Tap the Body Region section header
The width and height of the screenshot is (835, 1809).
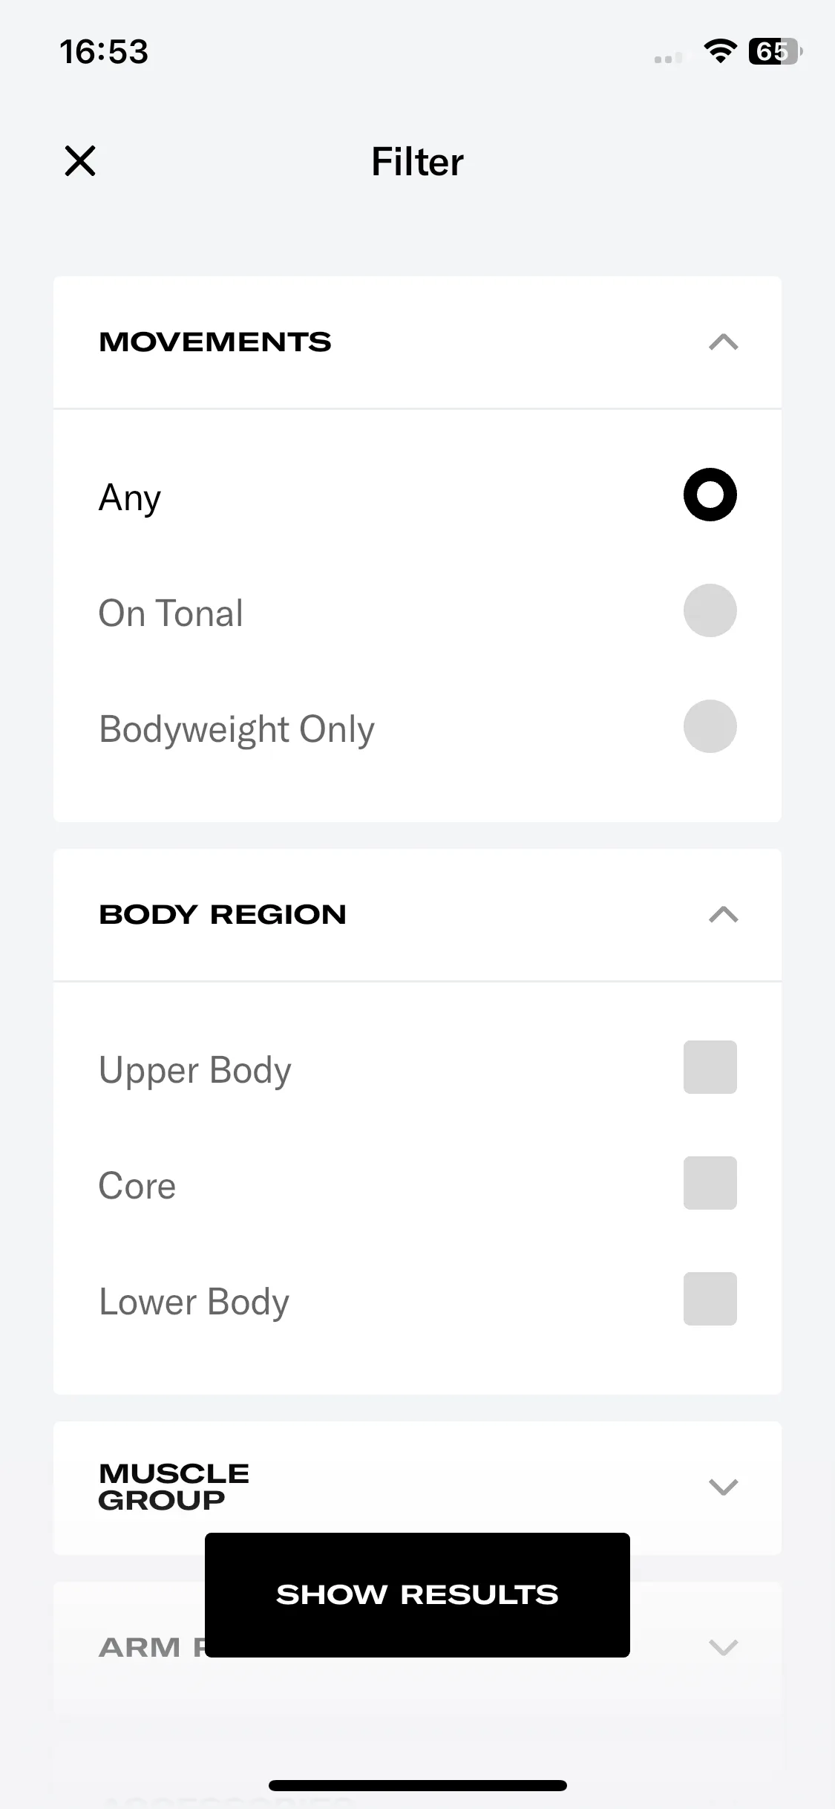click(417, 915)
